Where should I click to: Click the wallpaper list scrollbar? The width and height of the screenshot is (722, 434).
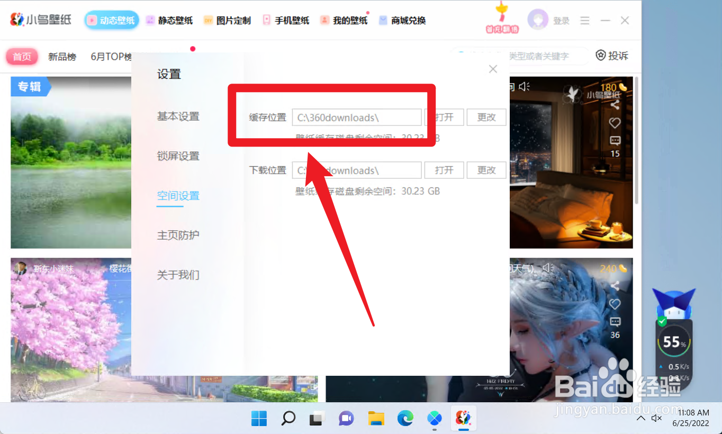[637, 140]
